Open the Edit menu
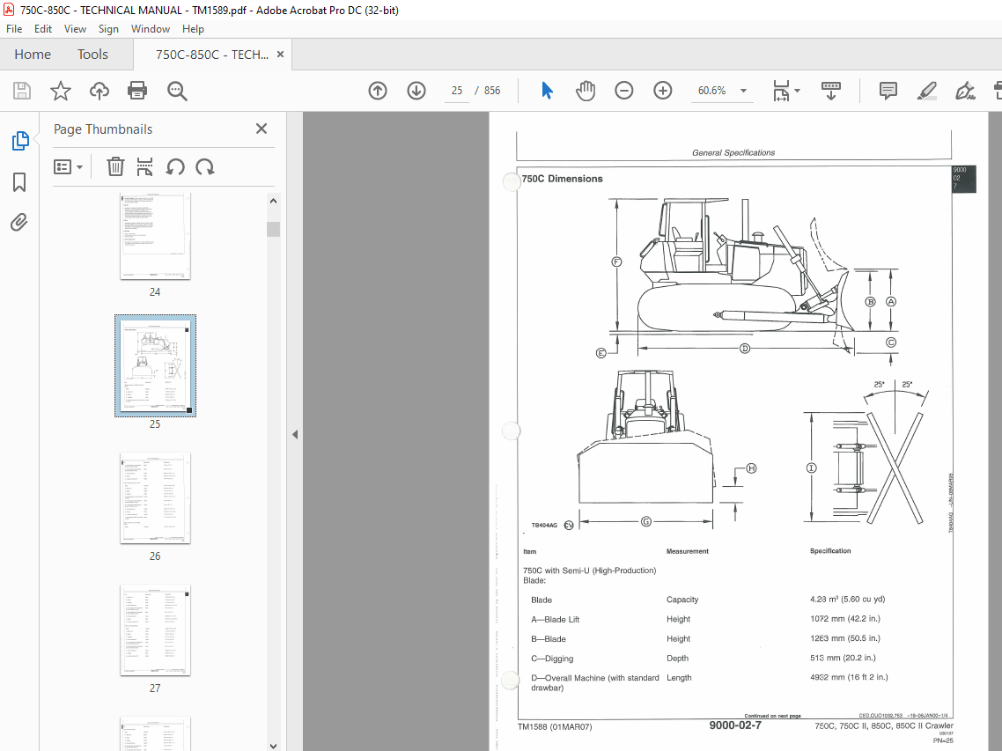Screen dimensions: 1002x751 point(43,29)
